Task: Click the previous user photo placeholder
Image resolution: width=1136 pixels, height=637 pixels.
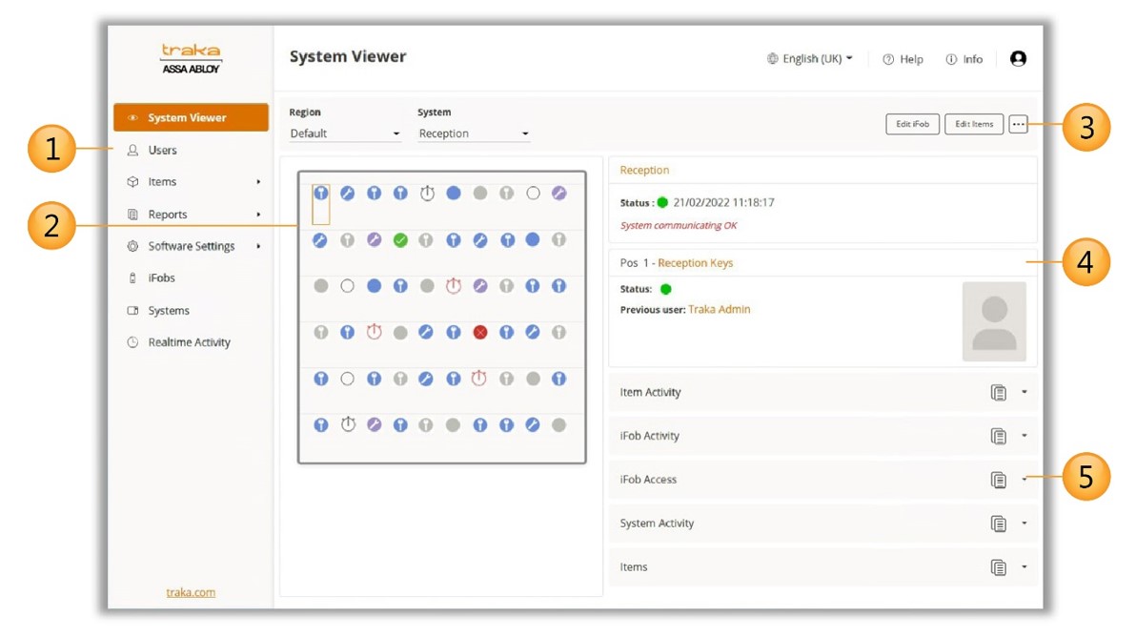Action: (994, 321)
